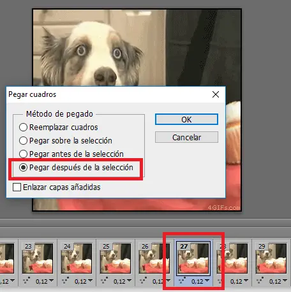Open frame 27 delay time dropdown
291x292 pixels.
point(200,281)
